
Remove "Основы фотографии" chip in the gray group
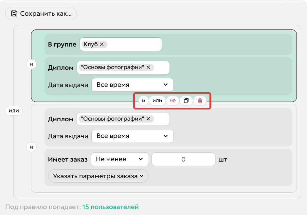(148, 119)
